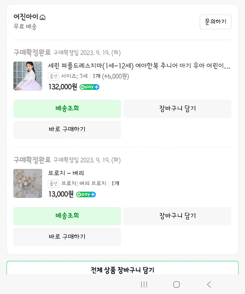Screen dimensions: 245x294
Task: Buy the hanbok dress again now
Action: point(67,129)
